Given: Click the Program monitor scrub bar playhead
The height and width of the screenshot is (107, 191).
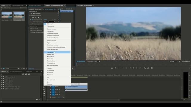Looking at the screenshot, I should coord(76,64).
